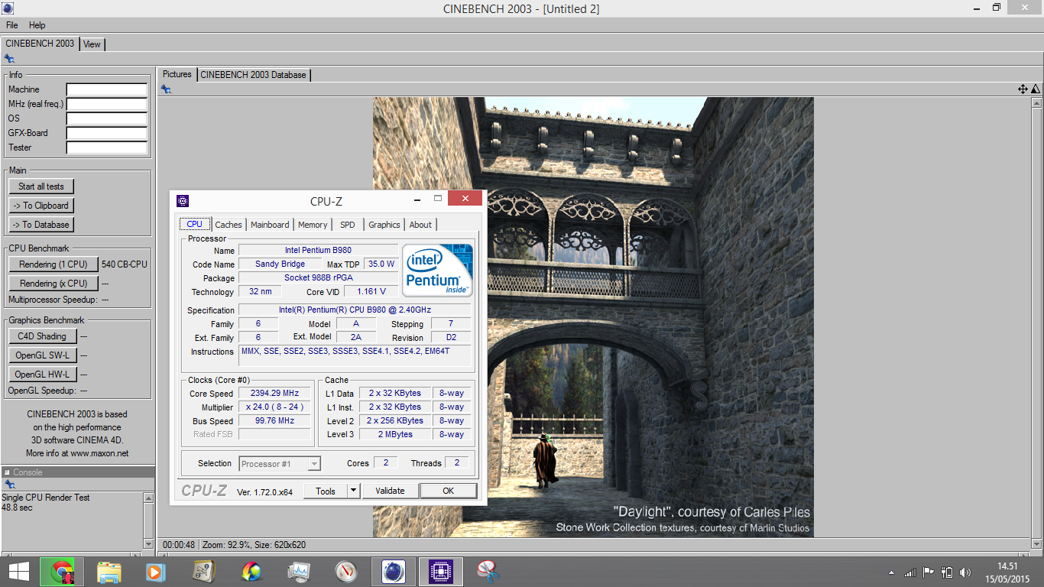Image resolution: width=1044 pixels, height=587 pixels.
Task: Click the Tester input field
Action: click(x=107, y=148)
